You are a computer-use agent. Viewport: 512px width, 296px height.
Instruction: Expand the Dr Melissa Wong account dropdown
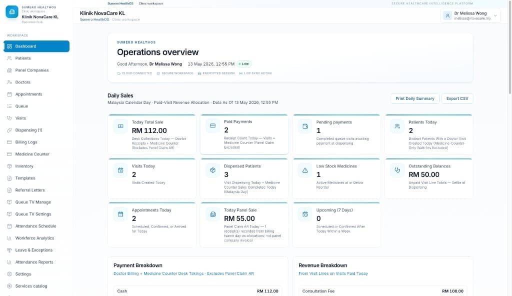click(x=495, y=15)
